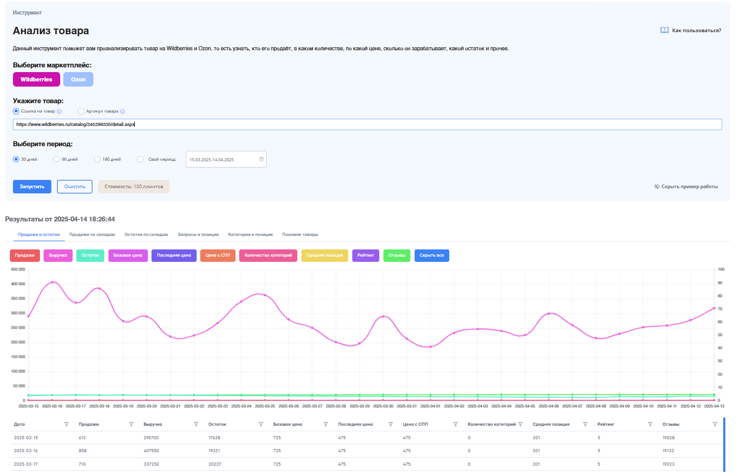The image size is (744, 476).
Task: Toggle the pink 'Выручка' chart series chip
Action: click(58, 256)
